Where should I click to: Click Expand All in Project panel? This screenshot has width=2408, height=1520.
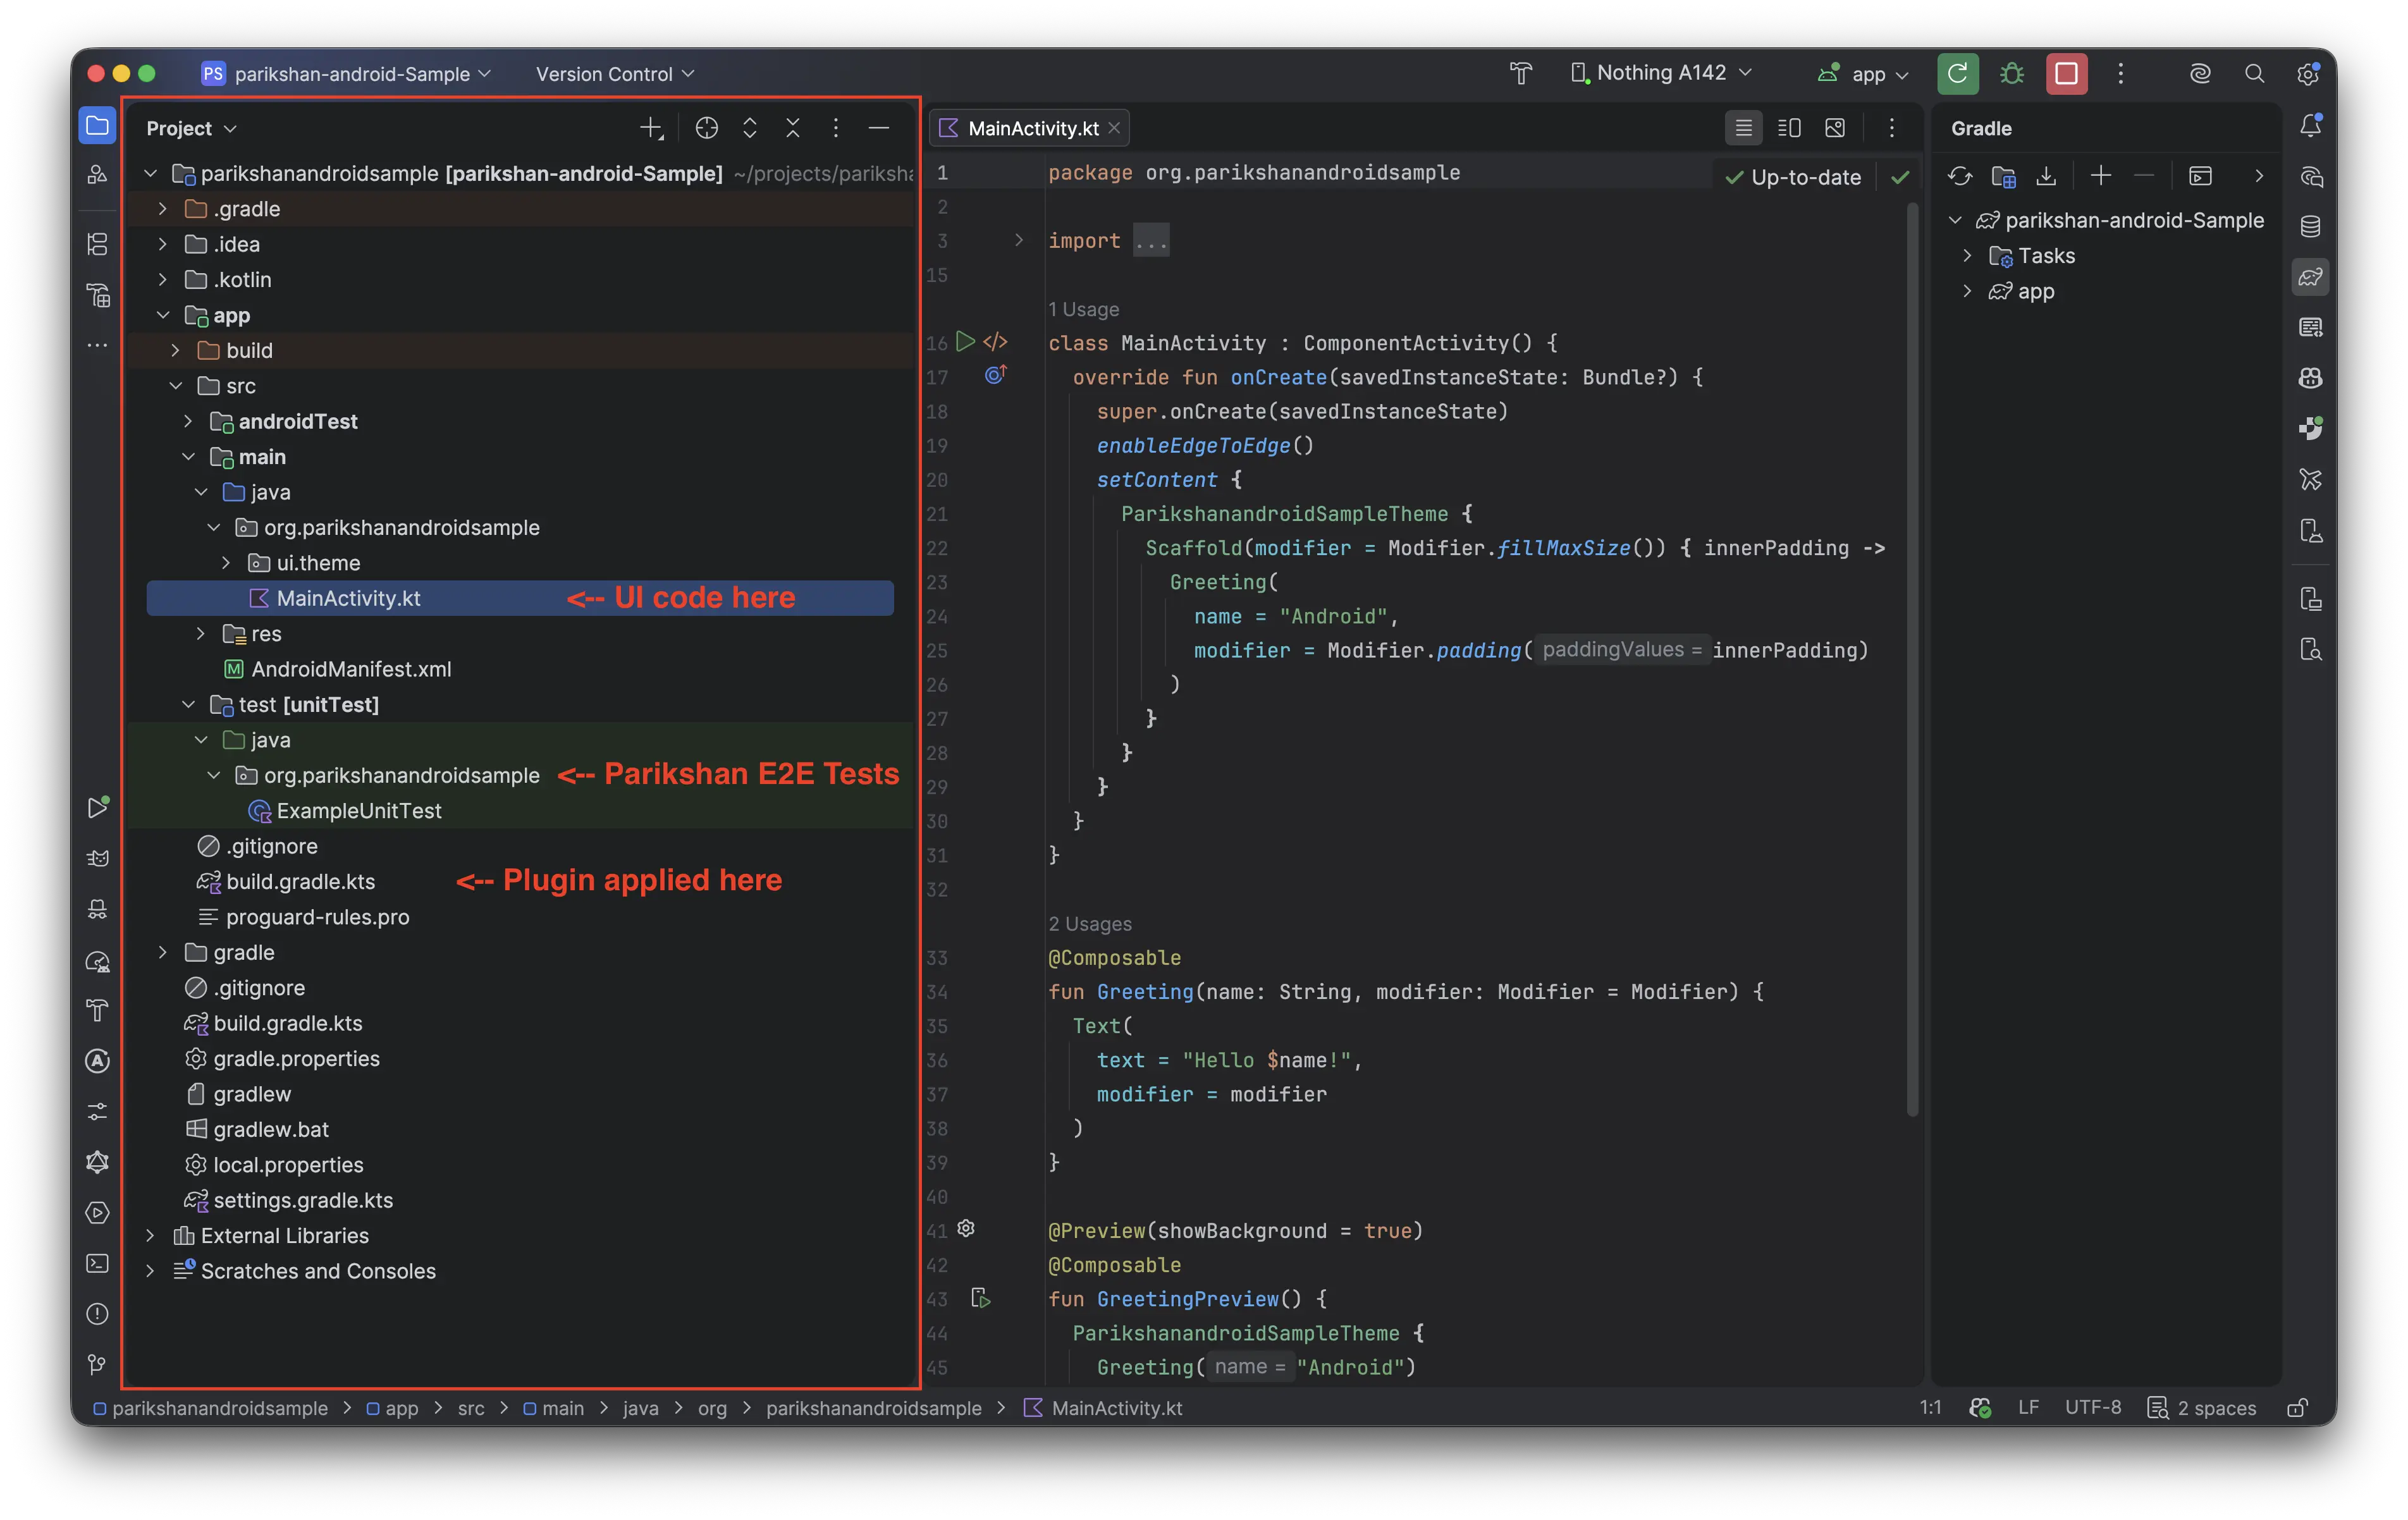pos(750,128)
